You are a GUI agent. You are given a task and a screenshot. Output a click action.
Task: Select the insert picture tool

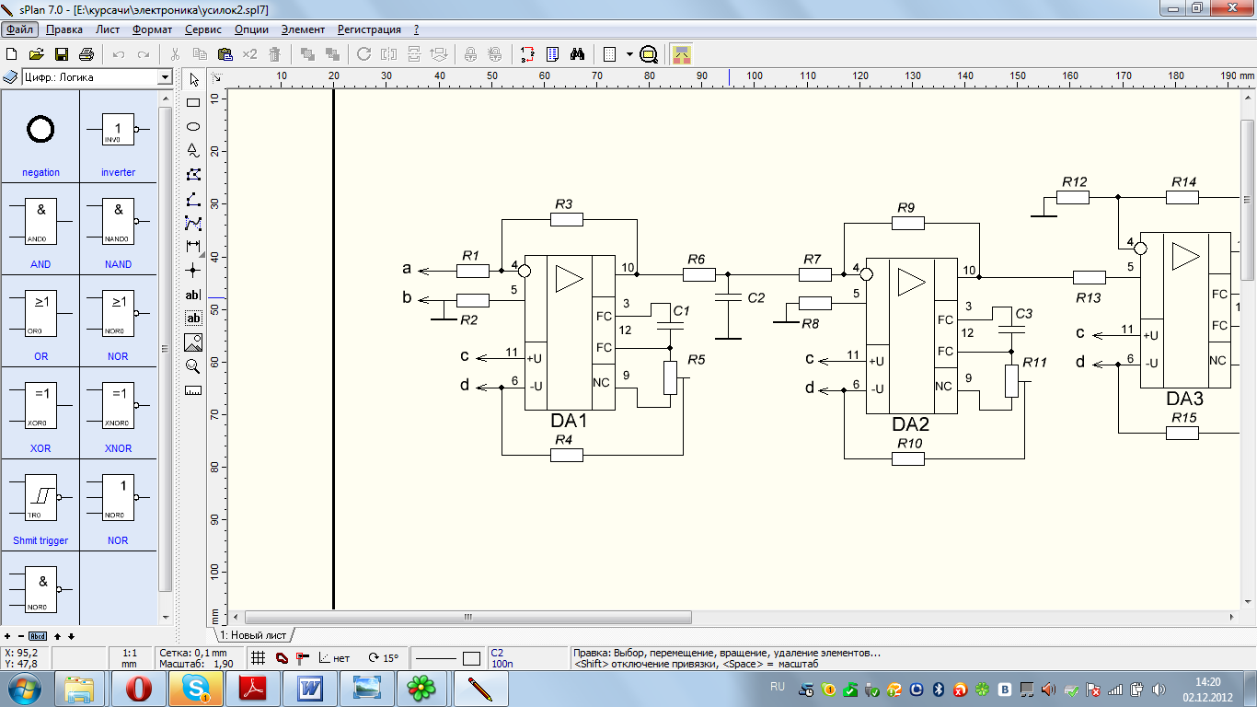point(193,342)
